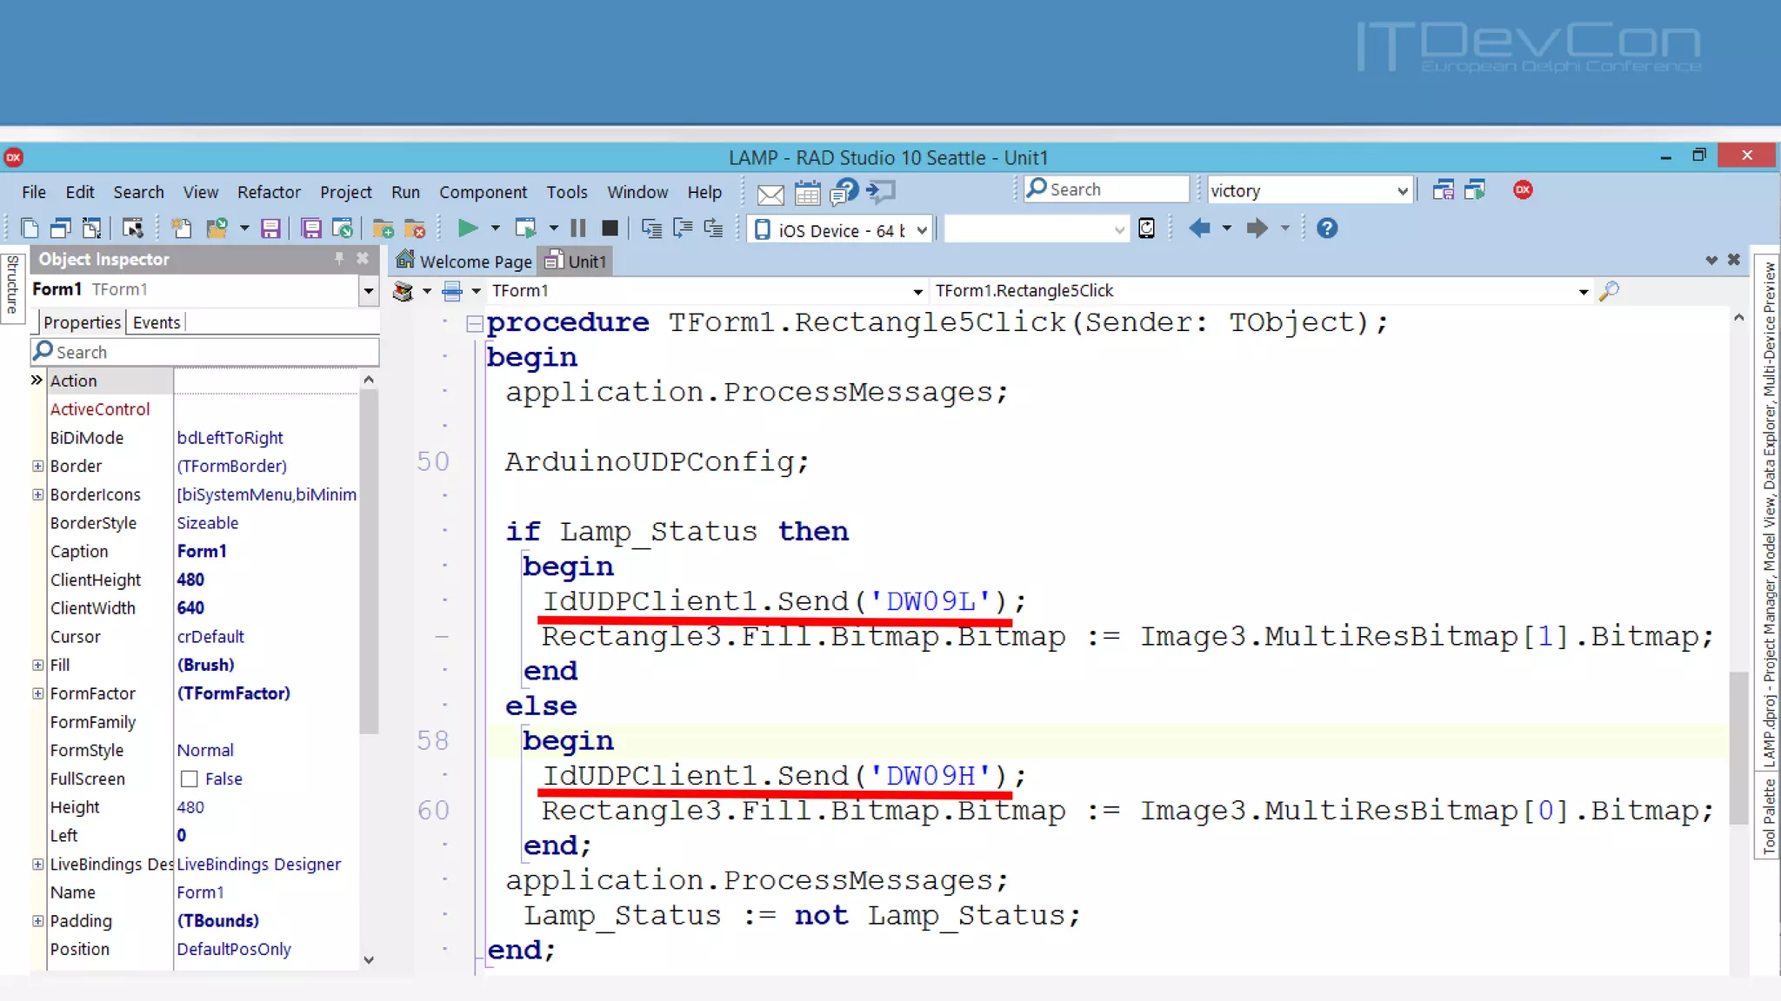Open the victory desktop layout dropdown
This screenshot has height=1001, width=1781.
coord(1402,191)
